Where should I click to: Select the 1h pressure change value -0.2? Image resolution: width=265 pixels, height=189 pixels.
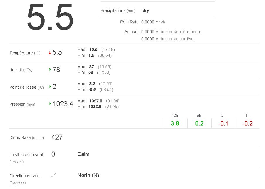[247, 123]
